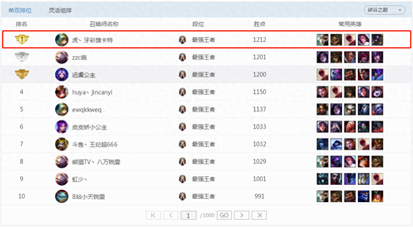Click first champion icon in the 迟虞公主 row

pos(322,75)
